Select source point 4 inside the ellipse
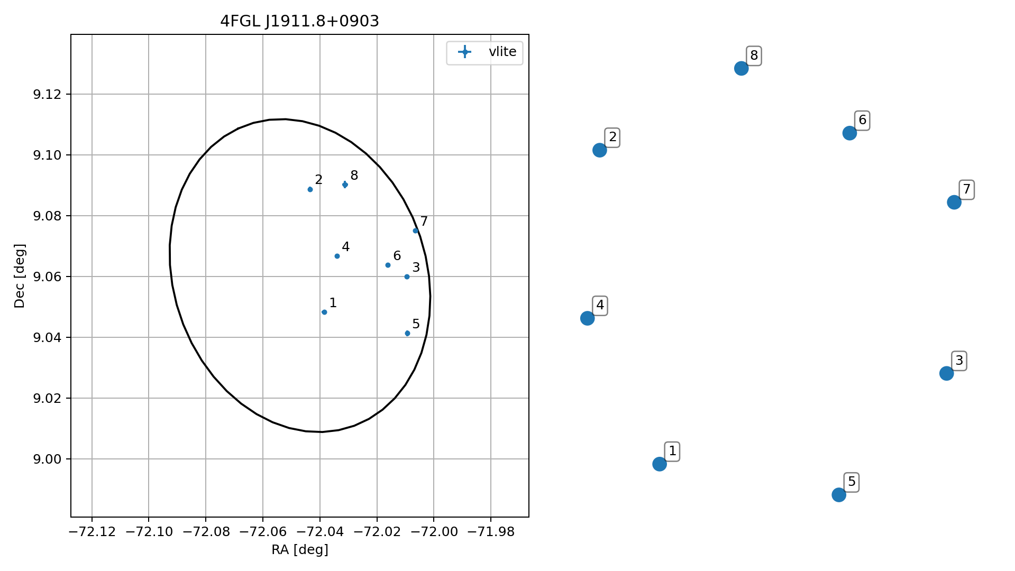Viewport: 1015px width, 571px height. [x=337, y=256]
